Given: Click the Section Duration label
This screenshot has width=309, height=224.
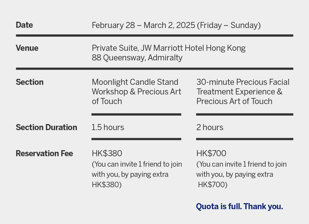Looking at the screenshot, I should (x=46, y=128).
